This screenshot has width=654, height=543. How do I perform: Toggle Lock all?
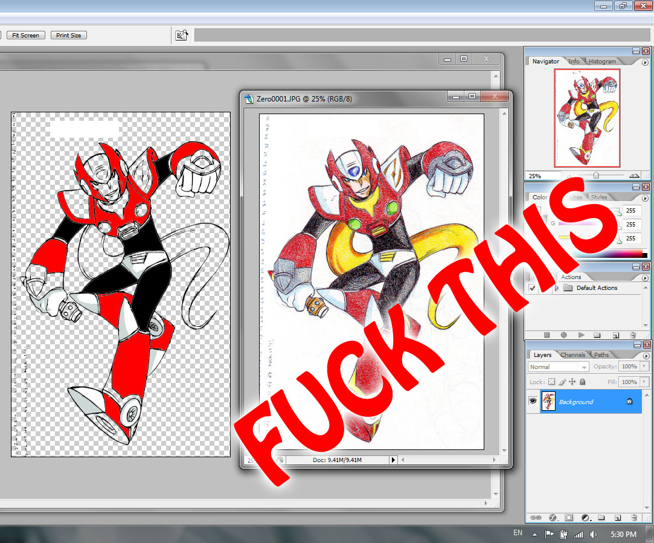coord(583,382)
